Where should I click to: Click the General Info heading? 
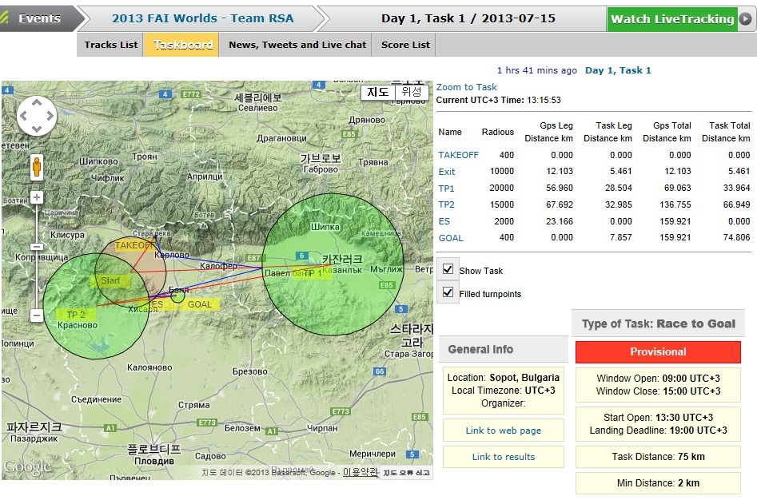(480, 349)
